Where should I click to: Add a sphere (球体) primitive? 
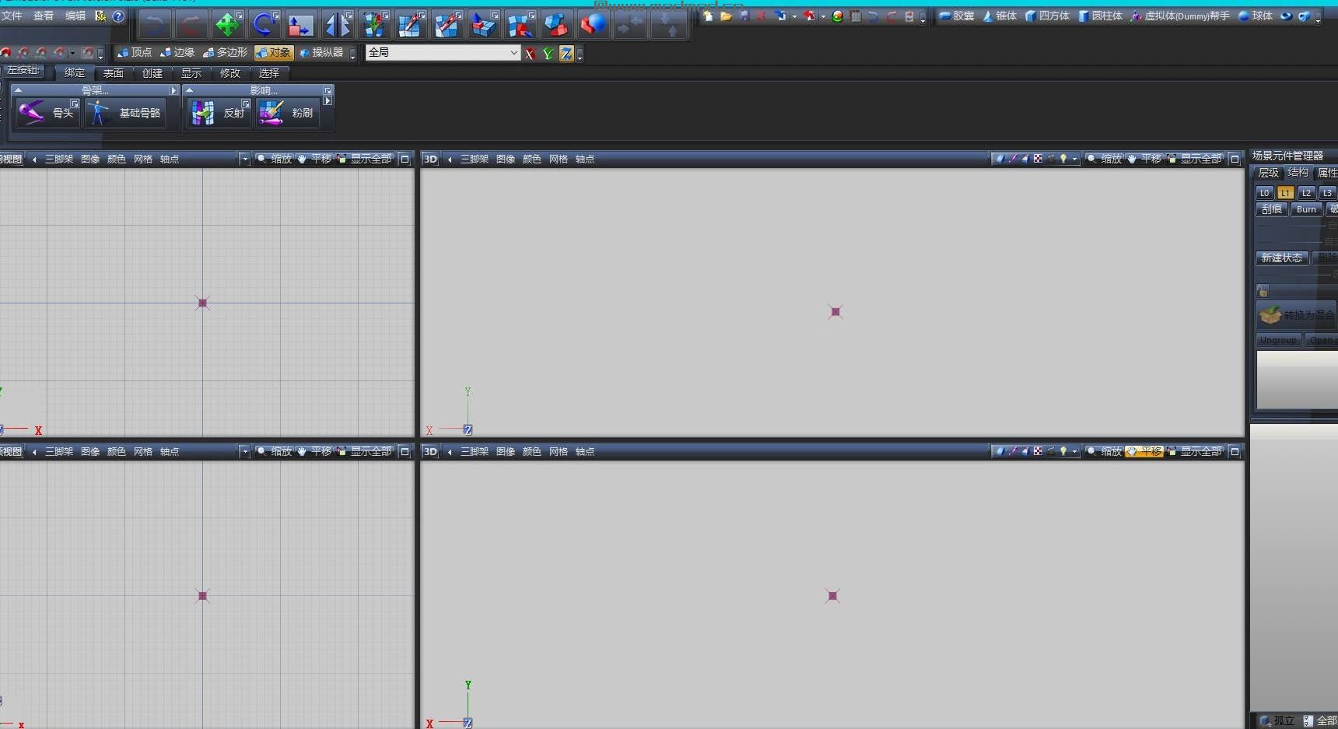tap(1256, 16)
